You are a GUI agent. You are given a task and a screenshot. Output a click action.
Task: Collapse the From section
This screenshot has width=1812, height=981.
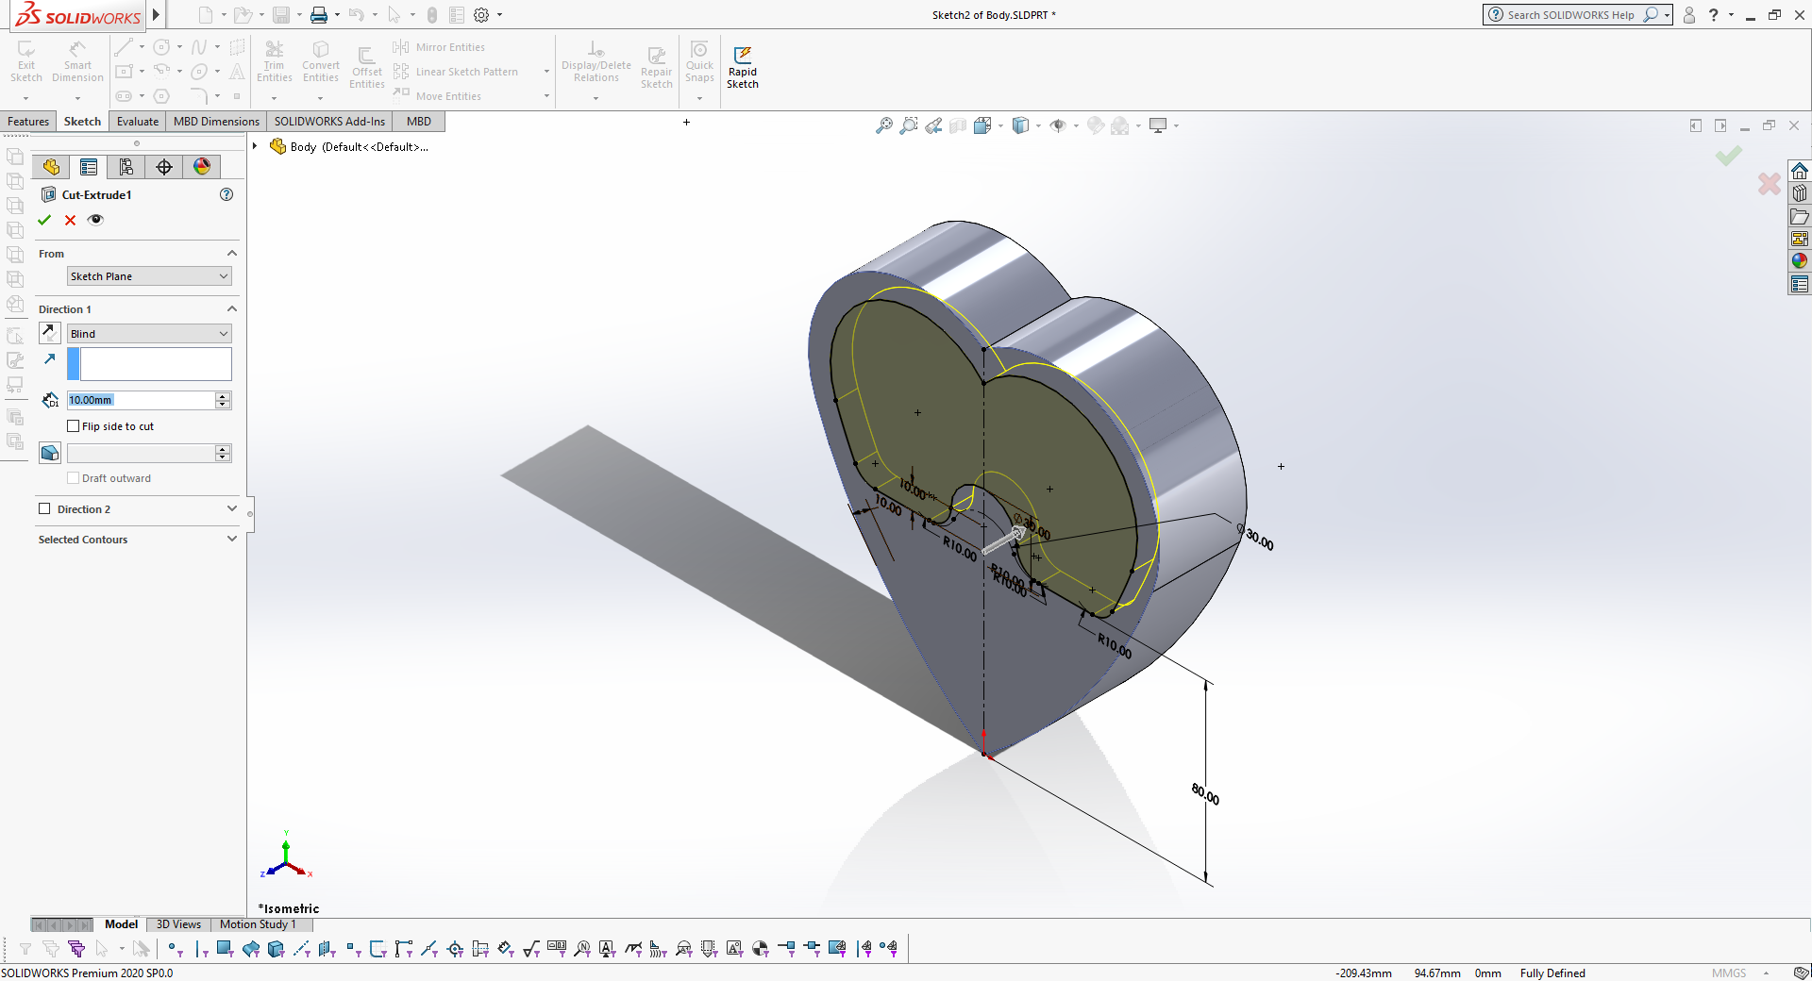point(232,254)
